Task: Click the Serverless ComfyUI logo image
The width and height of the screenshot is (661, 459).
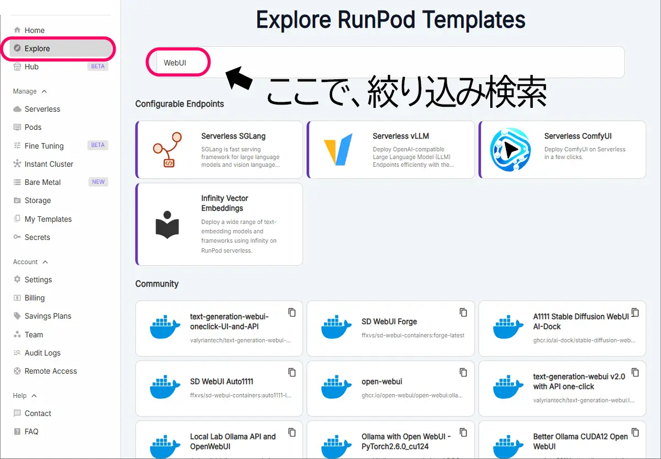Action: (x=511, y=150)
